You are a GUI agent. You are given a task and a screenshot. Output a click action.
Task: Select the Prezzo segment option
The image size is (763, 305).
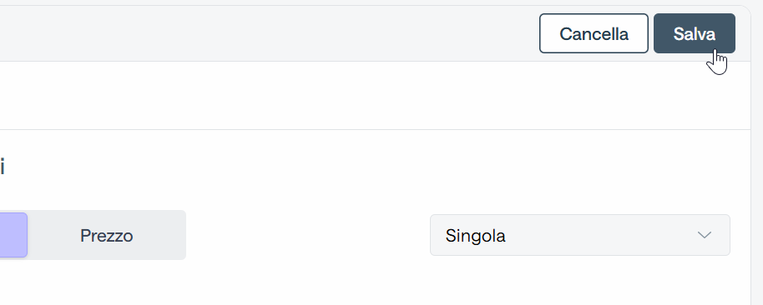pos(107,236)
